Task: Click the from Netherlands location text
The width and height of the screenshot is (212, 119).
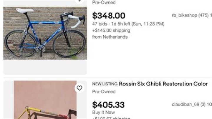Action: (110, 37)
